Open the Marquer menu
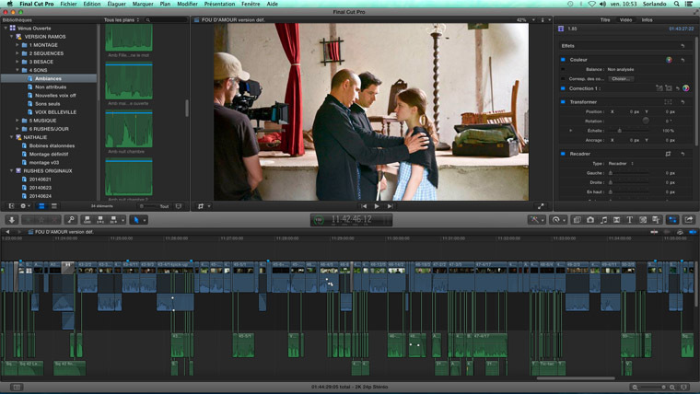The height and width of the screenshot is (394, 700). (143, 4)
